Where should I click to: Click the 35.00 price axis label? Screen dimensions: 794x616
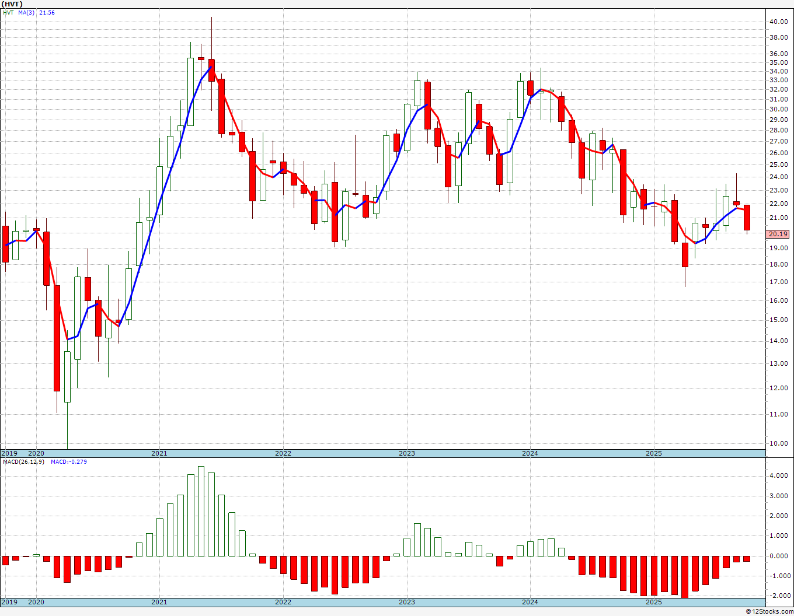pos(778,62)
